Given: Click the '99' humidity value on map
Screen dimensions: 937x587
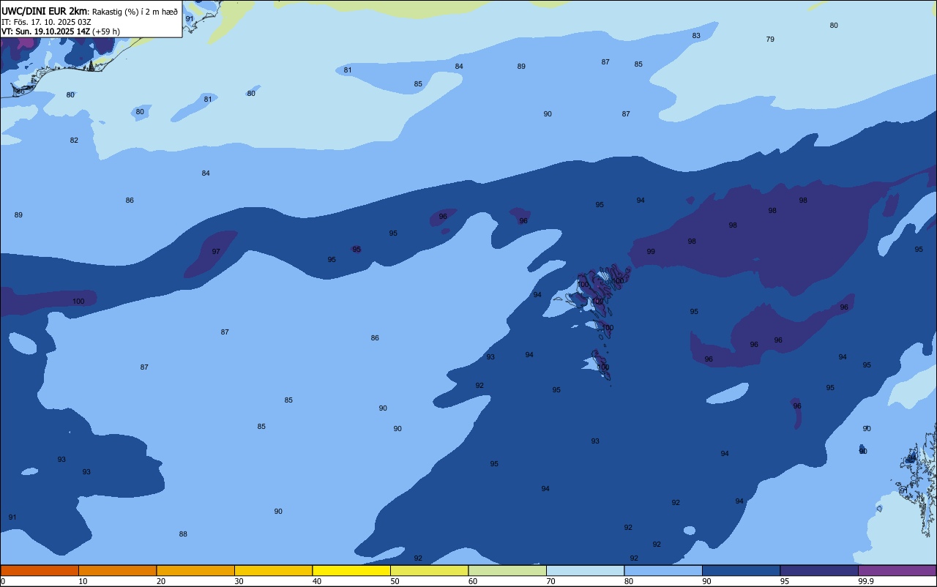Looking at the screenshot, I should click(x=651, y=252).
